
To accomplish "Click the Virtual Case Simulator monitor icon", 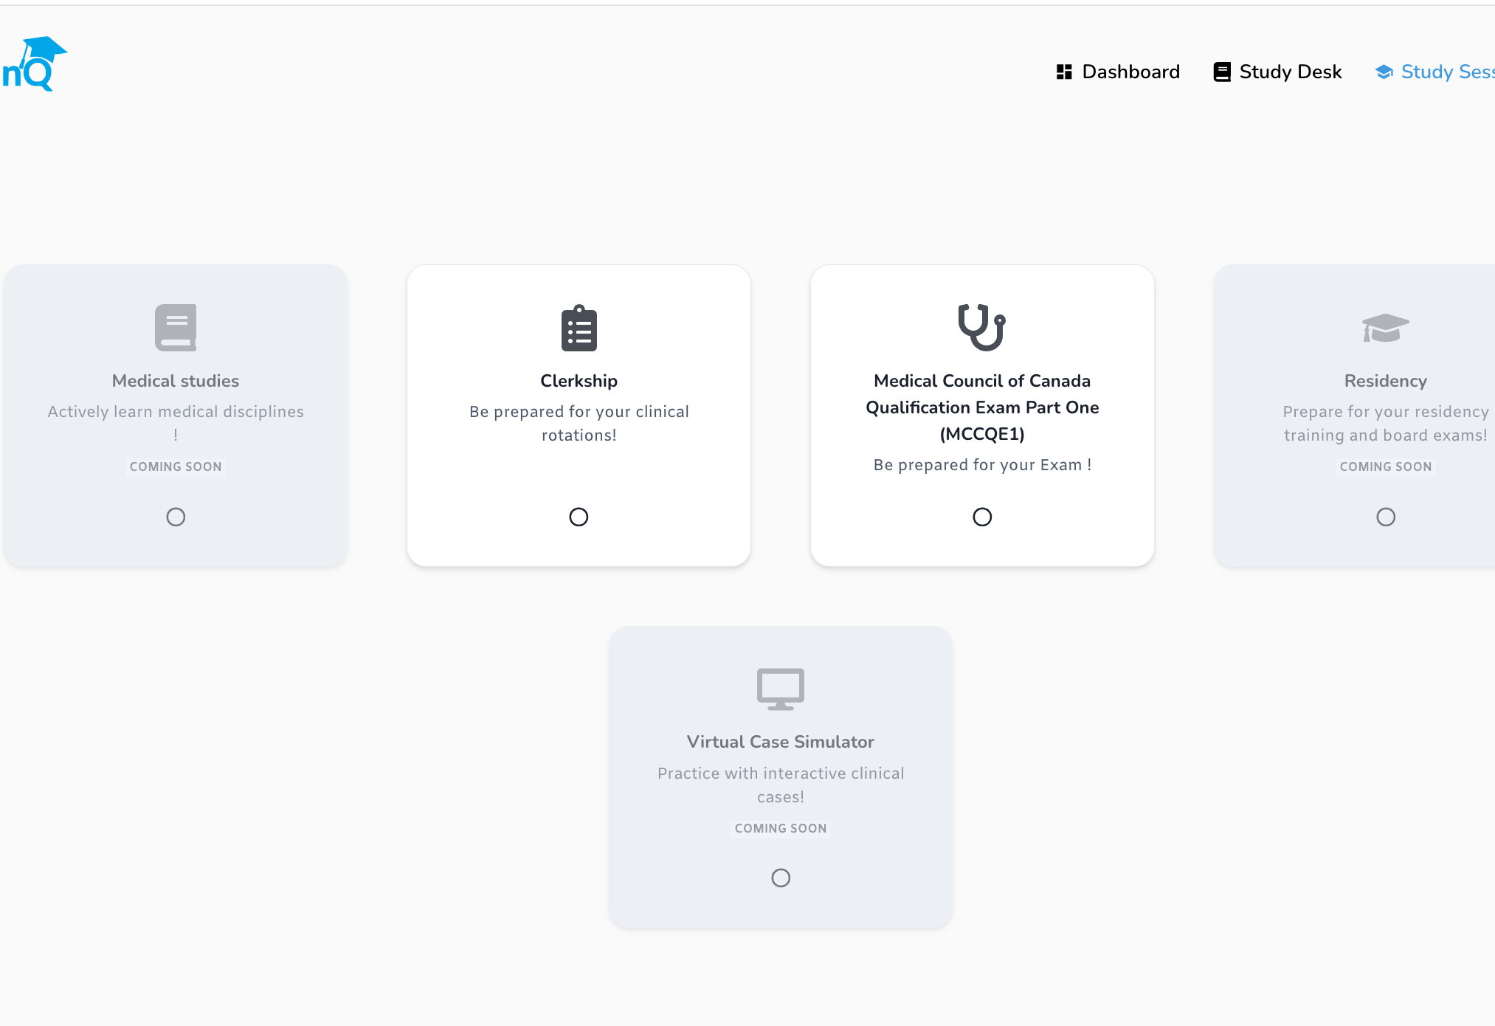I will coord(781,689).
